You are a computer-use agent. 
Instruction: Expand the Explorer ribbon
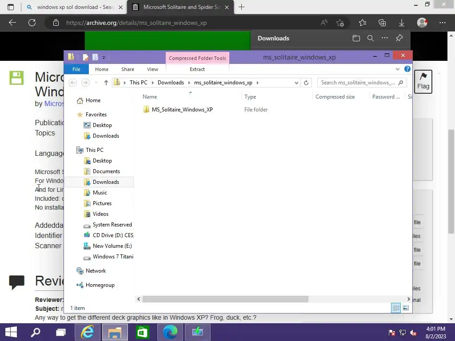pyautogui.click(x=398, y=69)
